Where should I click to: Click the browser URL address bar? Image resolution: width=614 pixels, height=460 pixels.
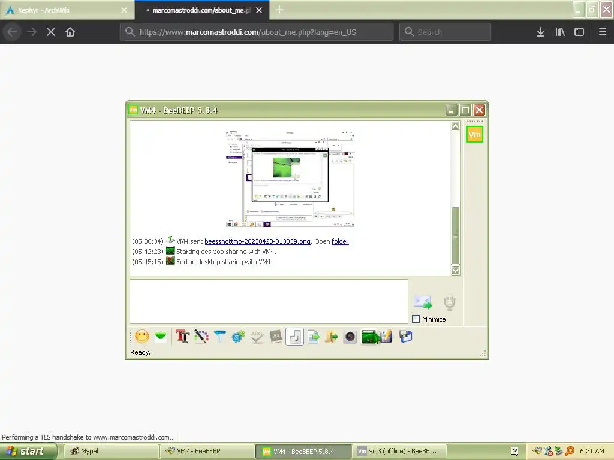click(257, 32)
